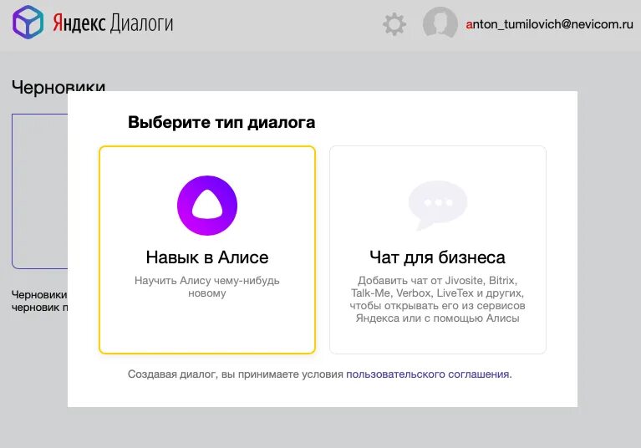
Task: Click the empty draft card behind the dialog
Action: point(39,191)
